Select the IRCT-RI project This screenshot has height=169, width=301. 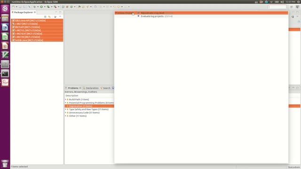[x=37, y=37]
